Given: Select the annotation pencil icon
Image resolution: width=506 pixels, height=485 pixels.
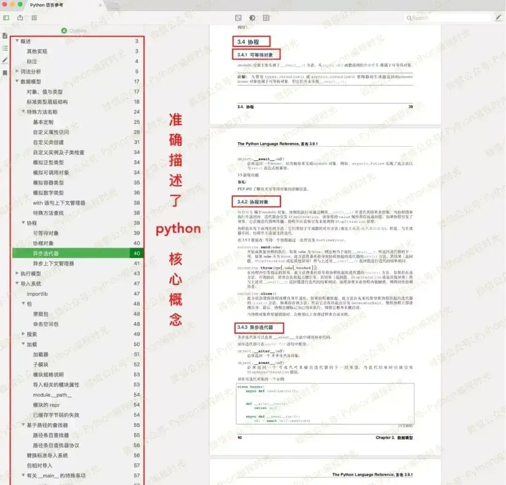Looking at the screenshot, I should click(x=498, y=18).
